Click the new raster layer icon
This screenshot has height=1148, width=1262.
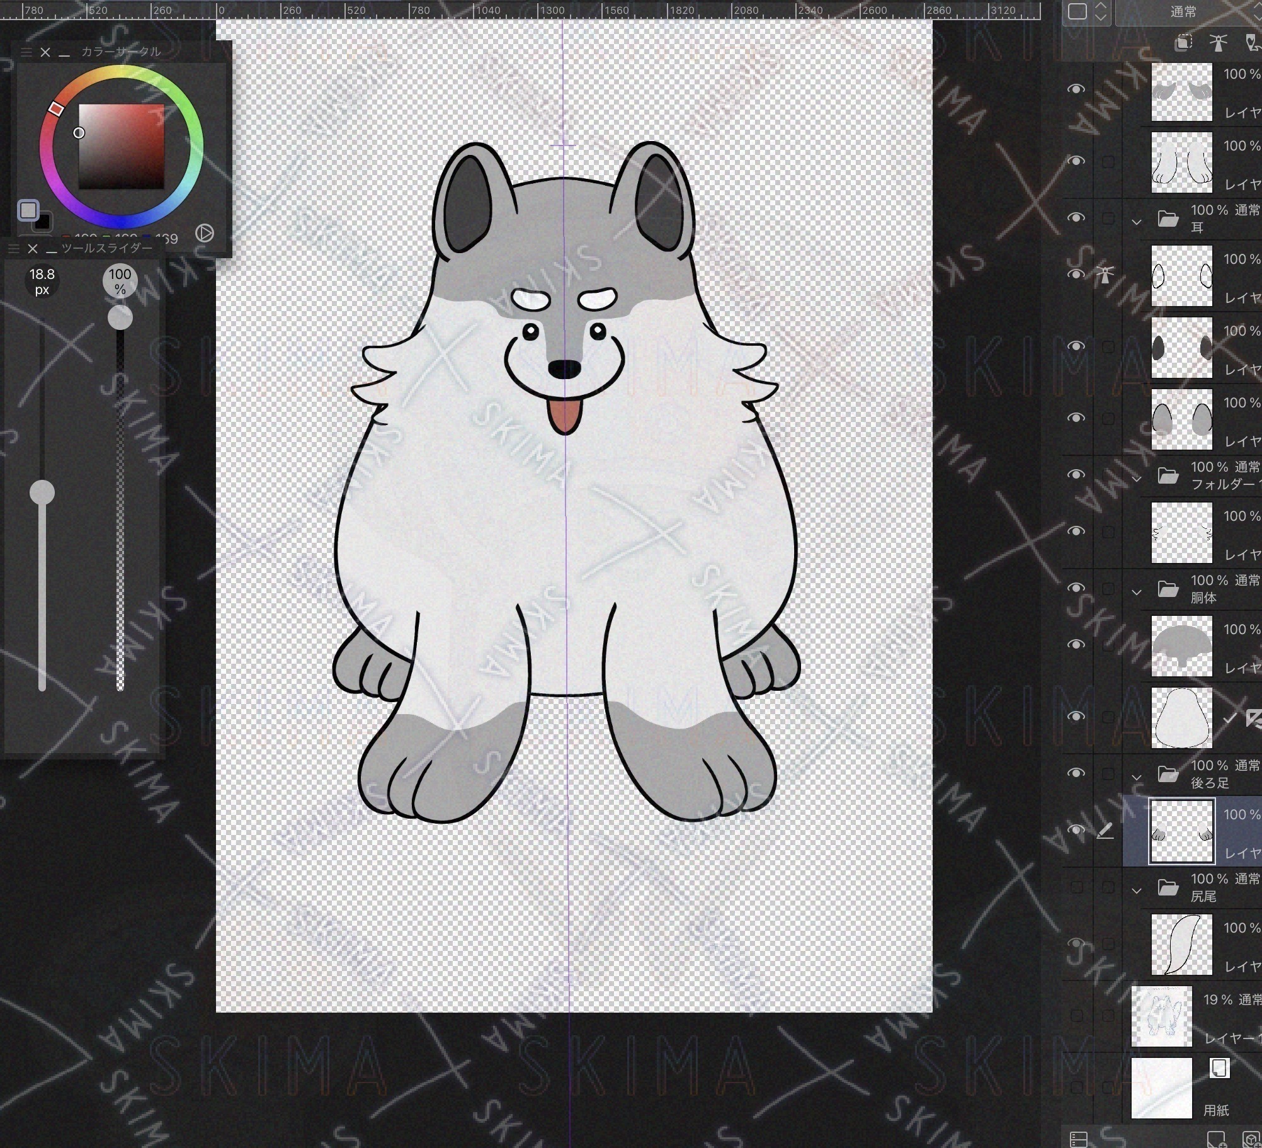[1215, 1139]
